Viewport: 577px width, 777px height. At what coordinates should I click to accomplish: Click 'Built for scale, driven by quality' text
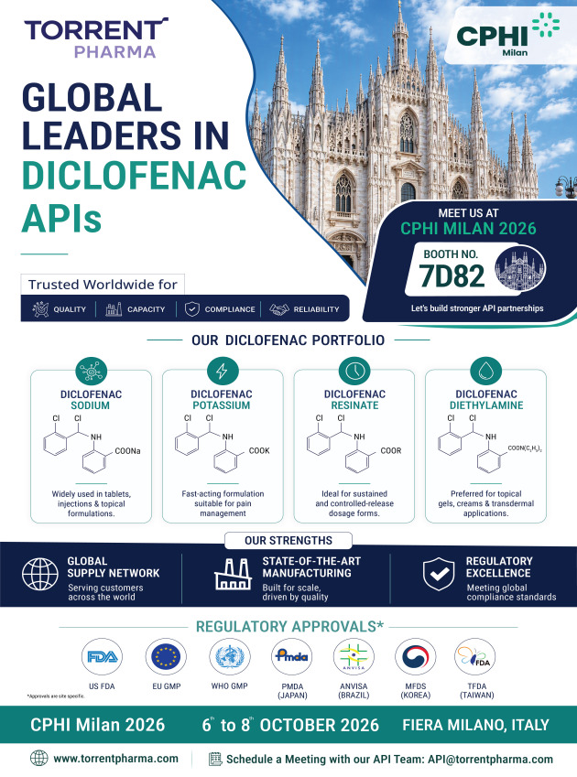click(296, 592)
